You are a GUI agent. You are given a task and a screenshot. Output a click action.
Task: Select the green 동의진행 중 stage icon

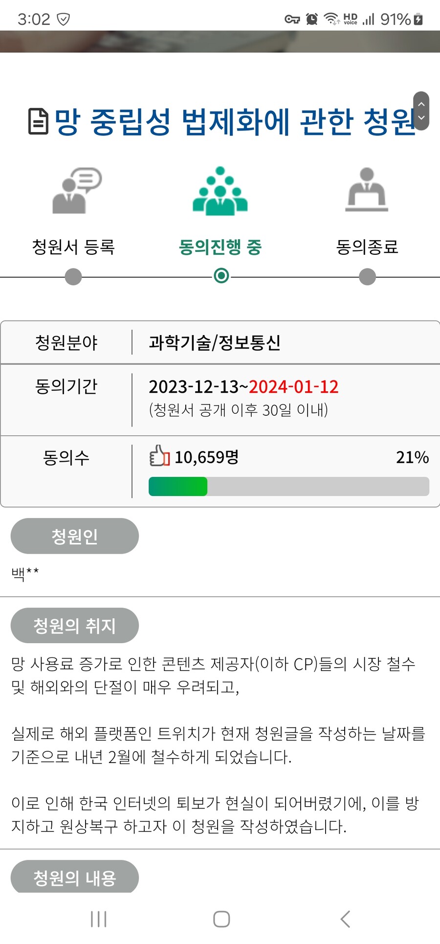[x=221, y=191]
